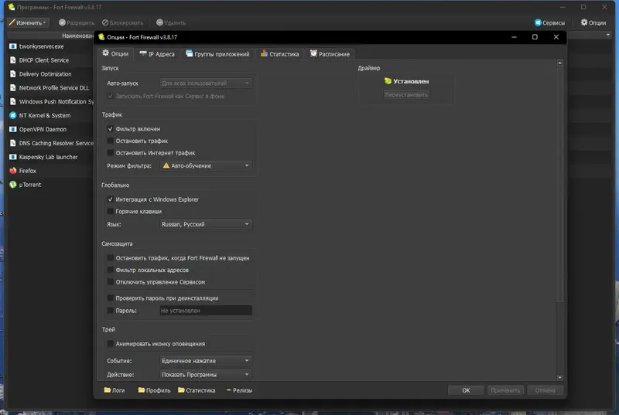This screenshot has height=415, width=619.
Task: Click the bottom Статистика folder icon
Action: click(181, 389)
